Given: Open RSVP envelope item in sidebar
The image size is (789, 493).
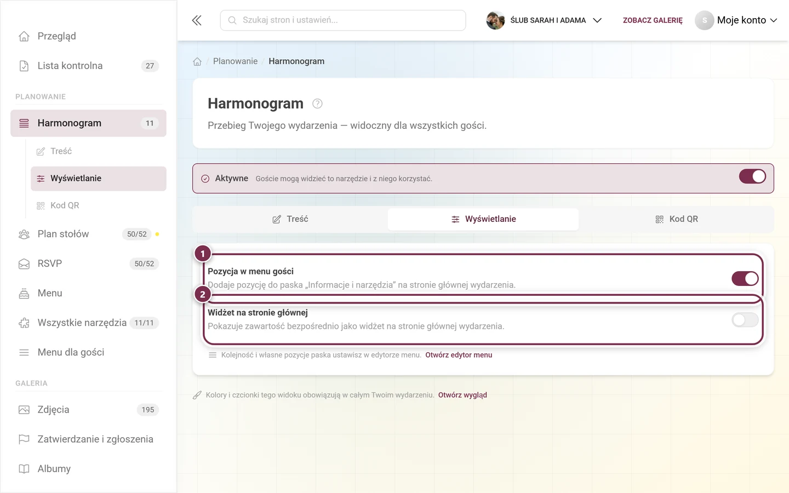Looking at the screenshot, I should point(88,263).
